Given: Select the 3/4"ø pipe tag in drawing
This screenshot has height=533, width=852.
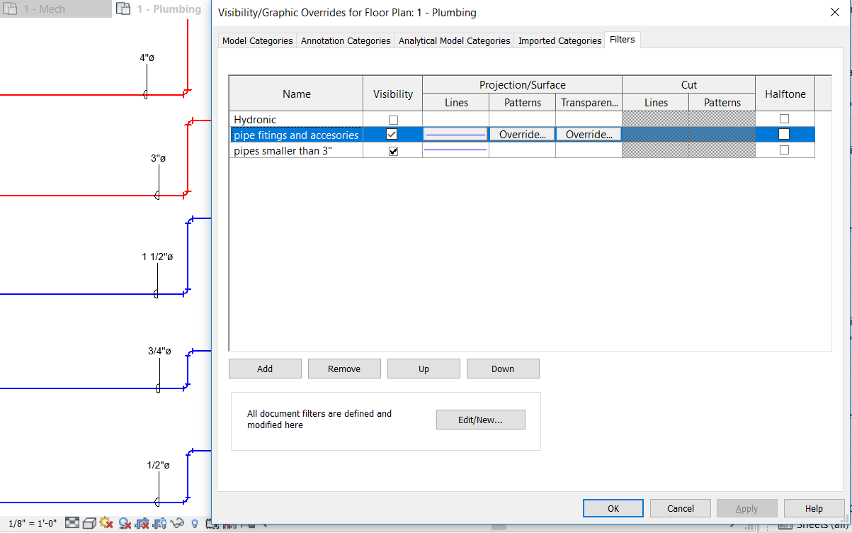Looking at the screenshot, I should [159, 351].
